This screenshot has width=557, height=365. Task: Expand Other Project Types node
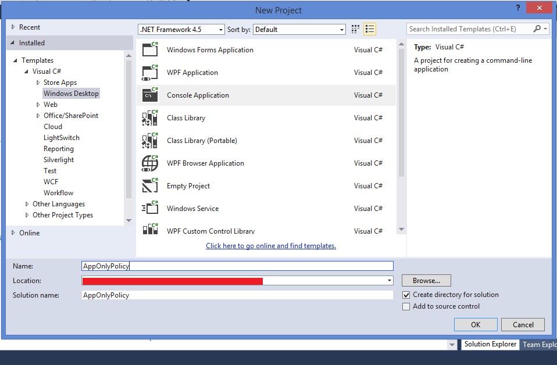(x=27, y=215)
